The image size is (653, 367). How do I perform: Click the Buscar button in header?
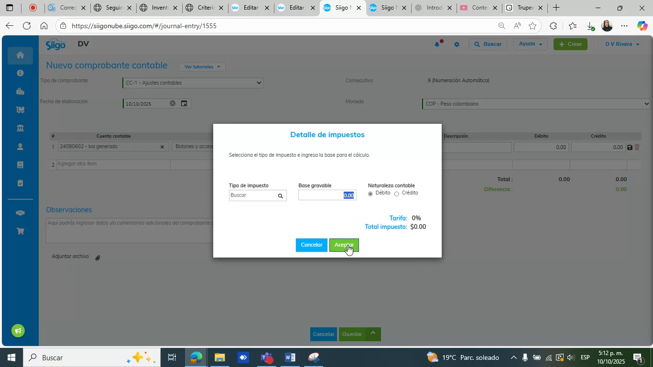coord(487,44)
